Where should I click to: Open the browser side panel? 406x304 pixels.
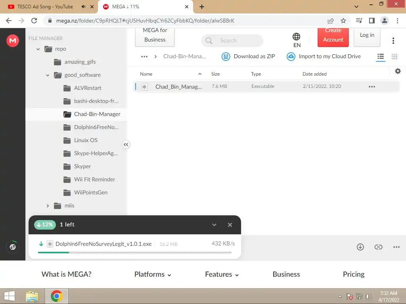tap(372, 21)
